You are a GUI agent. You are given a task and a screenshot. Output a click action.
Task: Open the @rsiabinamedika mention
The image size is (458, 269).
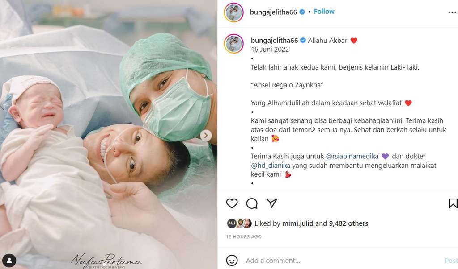pos(352,156)
